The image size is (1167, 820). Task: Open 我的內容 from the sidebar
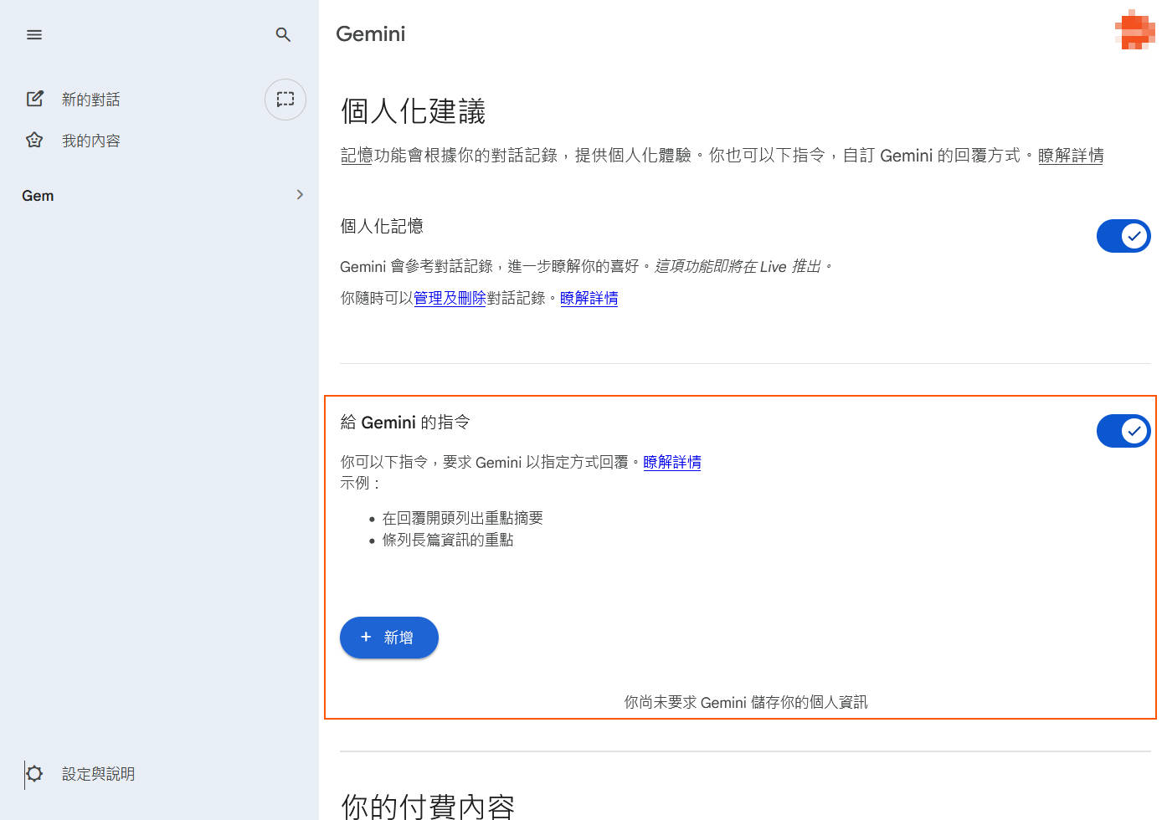90,141
